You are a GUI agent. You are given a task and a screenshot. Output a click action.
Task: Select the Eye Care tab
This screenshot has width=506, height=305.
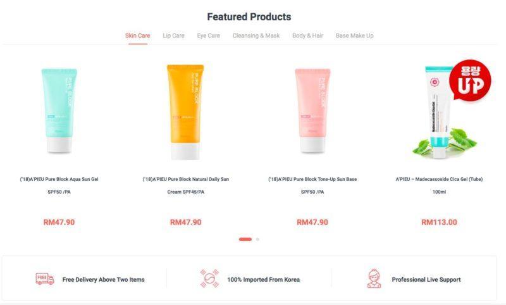pos(209,35)
